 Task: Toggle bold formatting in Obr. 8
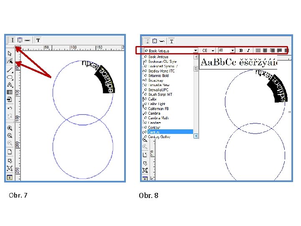(241, 50)
